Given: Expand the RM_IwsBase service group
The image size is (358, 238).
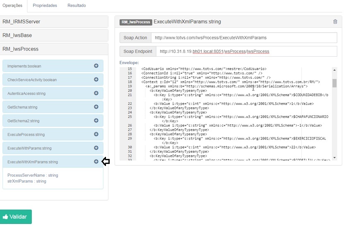Looking at the screenshot, I should (54, 36).
